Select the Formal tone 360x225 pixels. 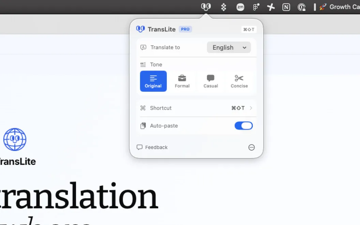click(182, 81)
